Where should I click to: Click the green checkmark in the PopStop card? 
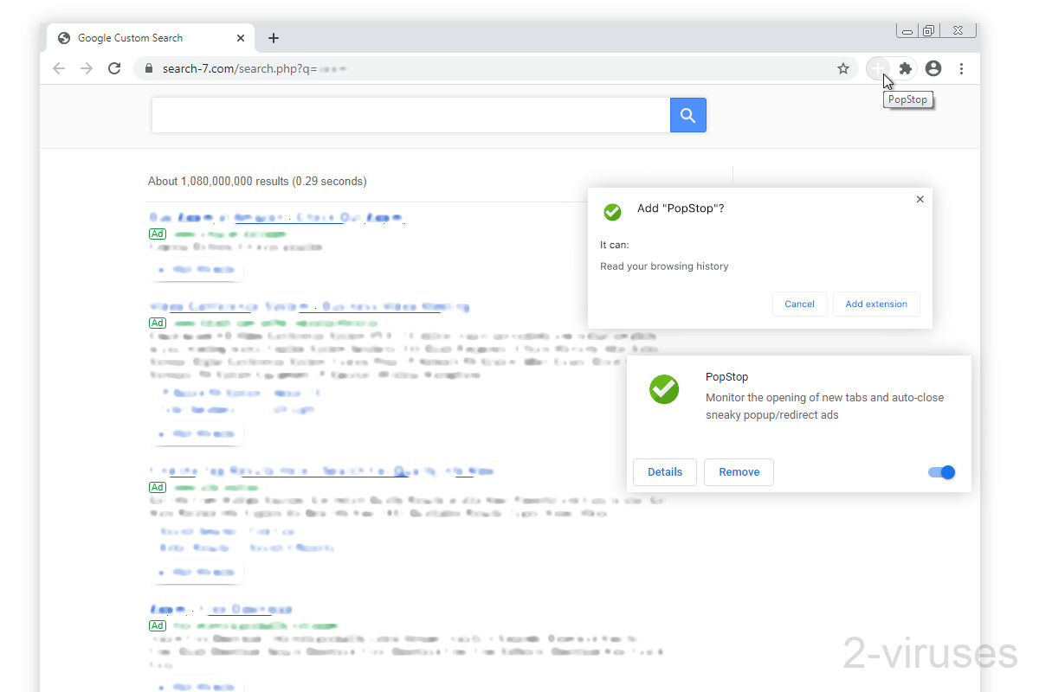[664, 389]
